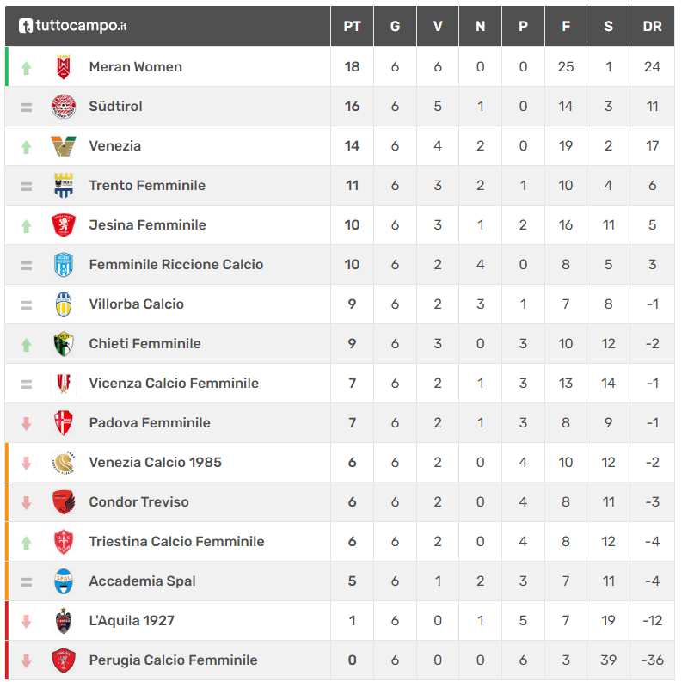Open the Femminile Riccione Calcio team link

pyautogui.click(x=176, y=265)
